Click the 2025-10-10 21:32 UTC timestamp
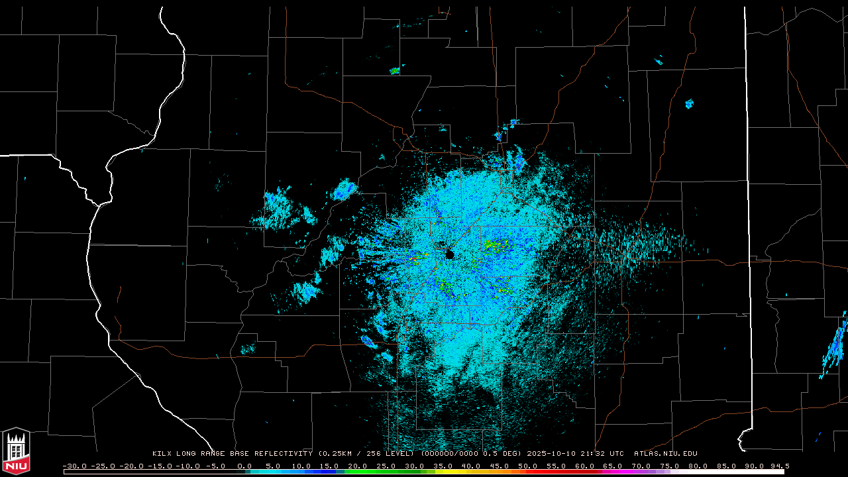 (575, 454)
